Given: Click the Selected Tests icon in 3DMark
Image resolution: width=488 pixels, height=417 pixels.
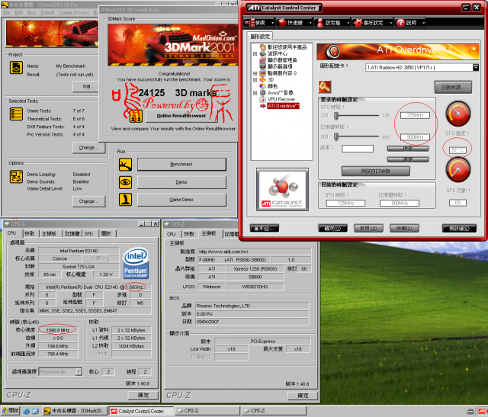Looking at the screenshot, I should coord(16,114).
